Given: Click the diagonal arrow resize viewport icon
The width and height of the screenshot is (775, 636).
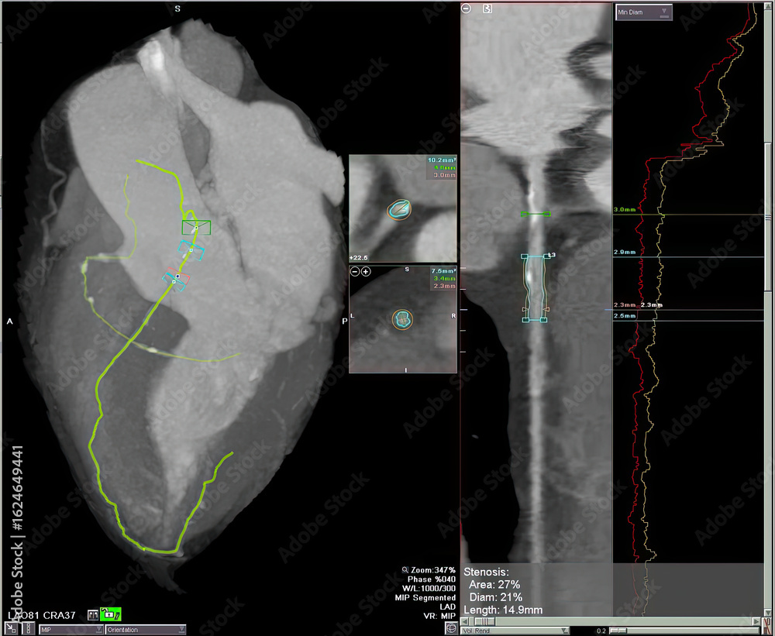Looking at the screenshot, I should [12, 629].
